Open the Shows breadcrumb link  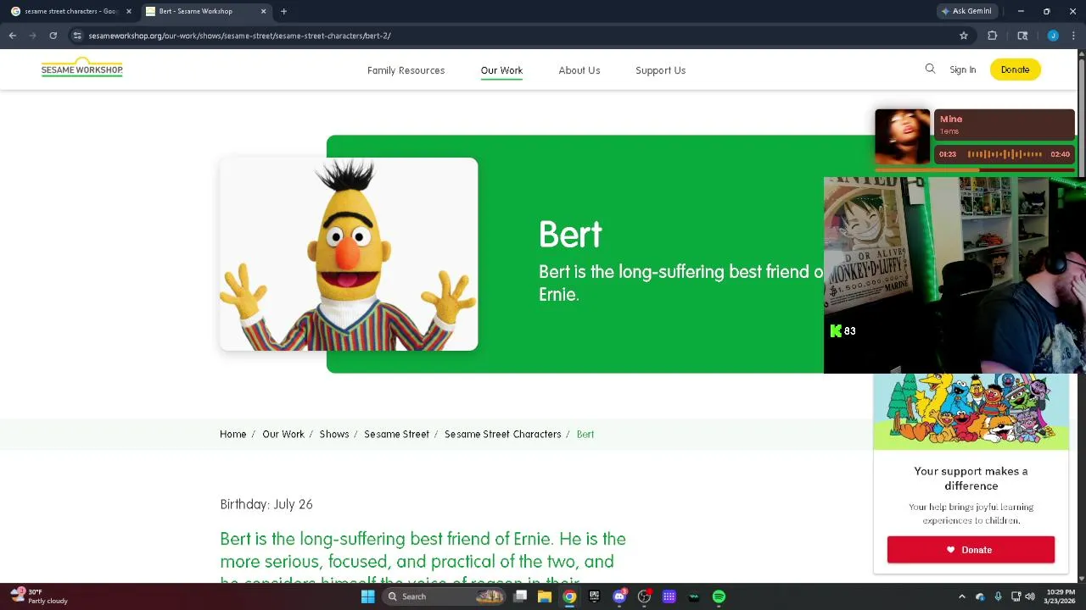(334, 434)
